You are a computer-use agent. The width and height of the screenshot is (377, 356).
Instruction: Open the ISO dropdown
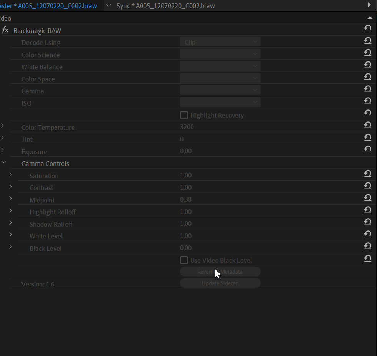click(220, 102)
